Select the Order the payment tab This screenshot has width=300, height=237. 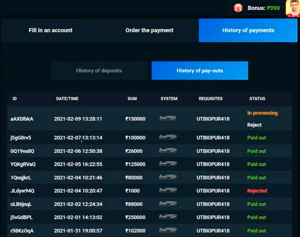click(x=149, y=30)
